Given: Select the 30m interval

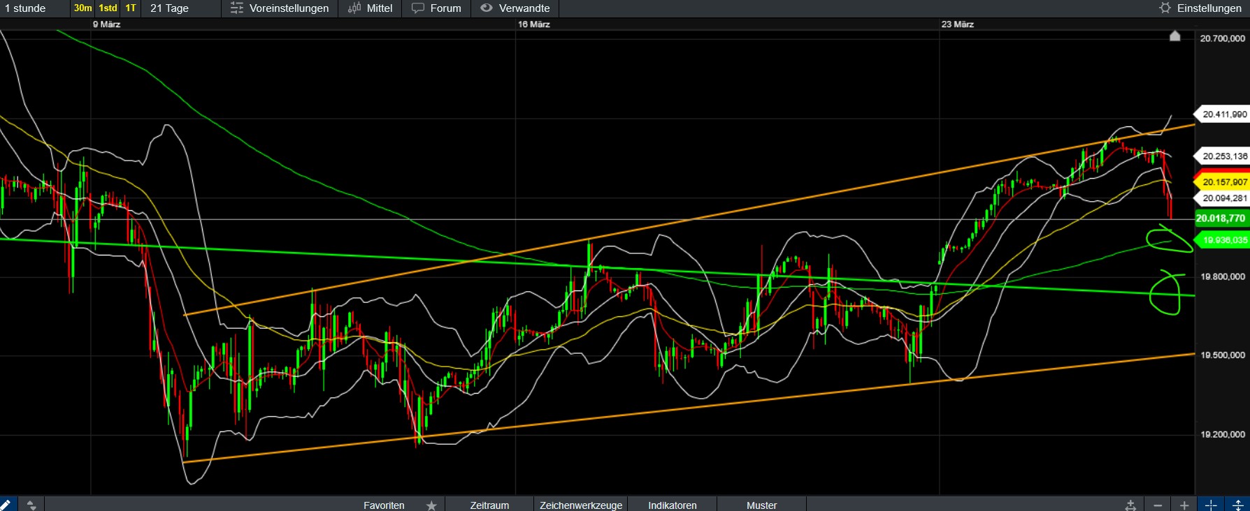Looking at the screenshot, I should click(x=82, y=8).
